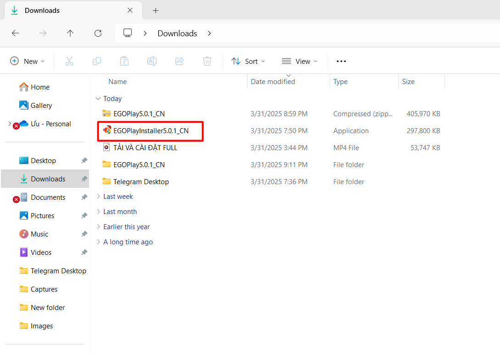The image size is (500, 355).
Task: Click the Copy icon in toolbar
Action: click(96, 61)
